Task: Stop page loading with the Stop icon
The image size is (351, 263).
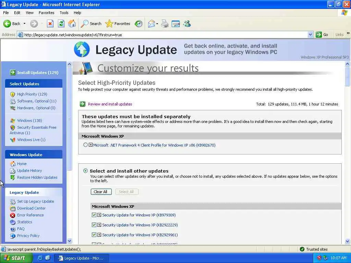Action: (x=50, y=24)
